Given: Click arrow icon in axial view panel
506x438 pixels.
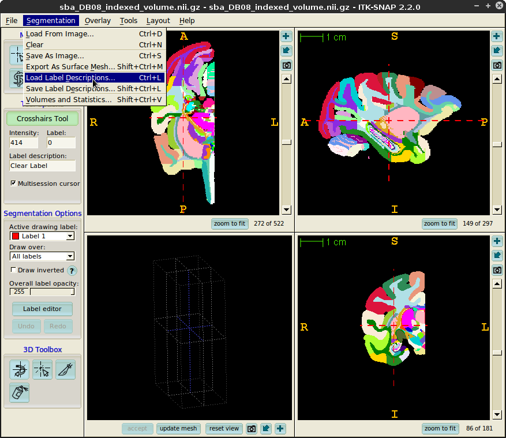Looking at the screenshot, I should click(x=286, y=51).
